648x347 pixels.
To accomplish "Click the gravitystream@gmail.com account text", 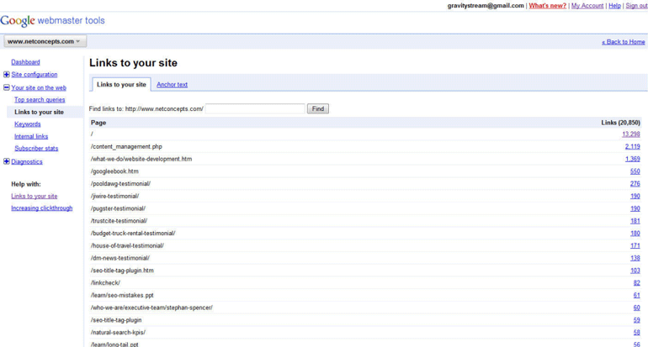I will (486, 6).
